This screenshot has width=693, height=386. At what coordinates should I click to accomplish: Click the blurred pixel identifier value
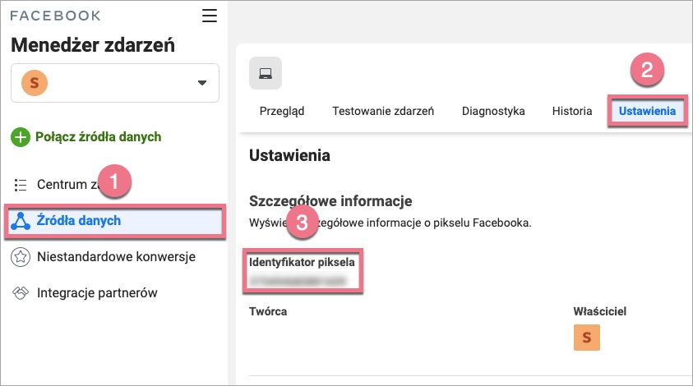(x=296, y=281)
